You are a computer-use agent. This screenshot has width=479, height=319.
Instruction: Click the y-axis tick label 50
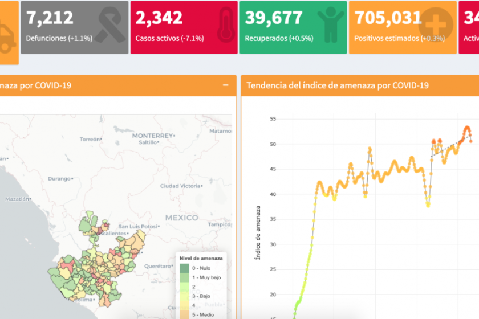pos(273,144)
